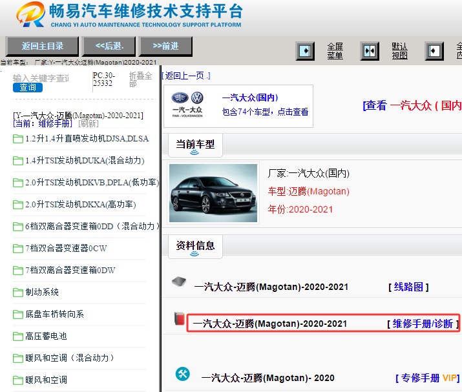Open folder icon of 7档双离合器变速箱0DW
The height and width of the screenshot is (392, 462).
coord(18,271)
